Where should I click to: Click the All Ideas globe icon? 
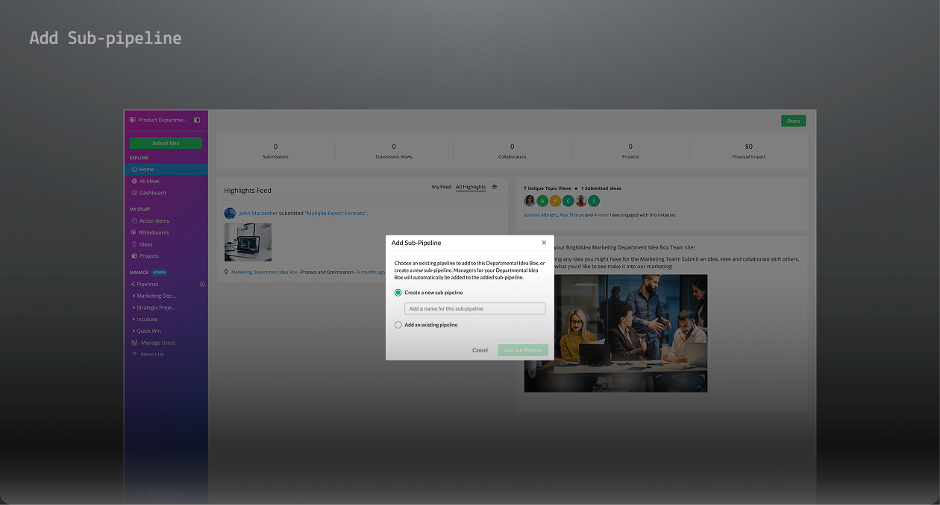tap(134, 181)
